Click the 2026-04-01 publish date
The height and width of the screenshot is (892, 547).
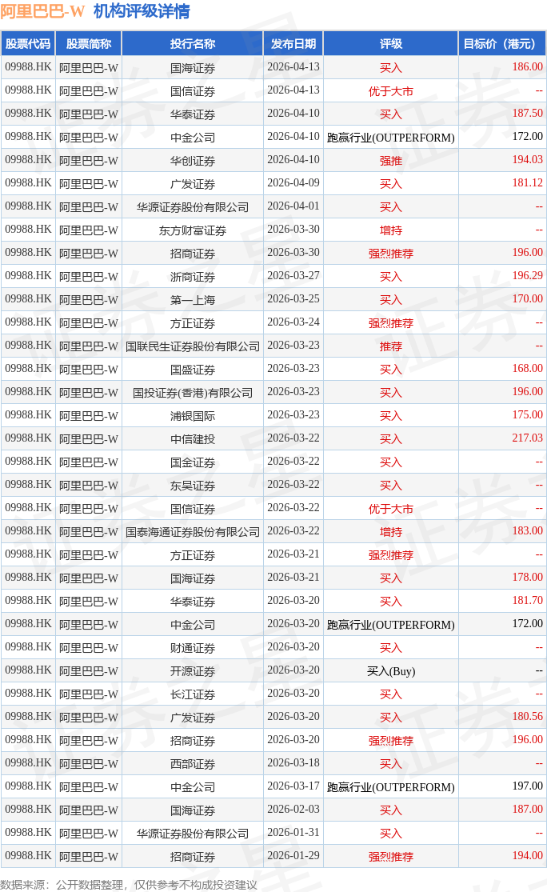coord(293,206)
